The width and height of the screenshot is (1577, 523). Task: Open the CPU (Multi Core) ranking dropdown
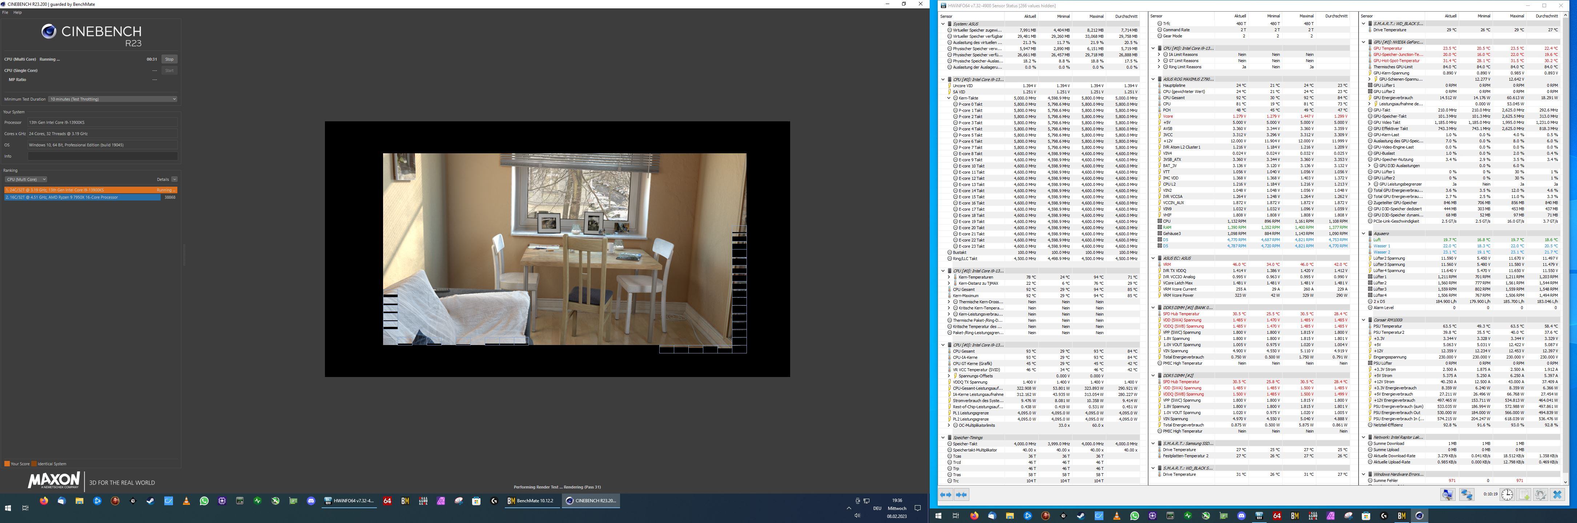coord(26,179)
